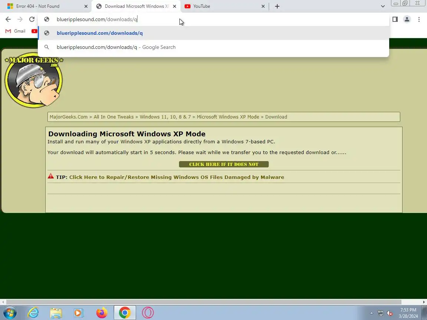Screen dimensions: 427x320
Task: Click the Downloading Microsoft Windows XP Mode heading
Action: [x=127, y=134]
